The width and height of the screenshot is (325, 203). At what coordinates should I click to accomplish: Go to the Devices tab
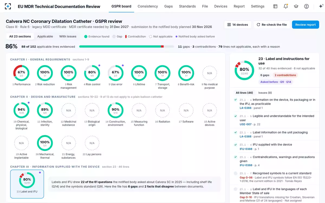(x=221, y=6)
